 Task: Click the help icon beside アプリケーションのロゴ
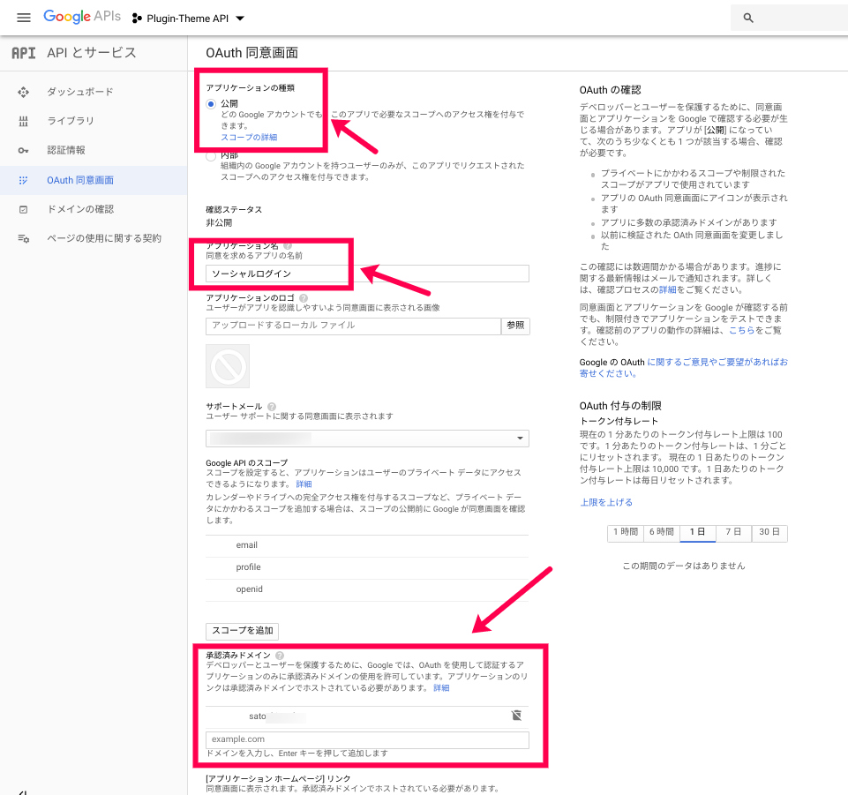pyautogui.click(x=304, y=298)
